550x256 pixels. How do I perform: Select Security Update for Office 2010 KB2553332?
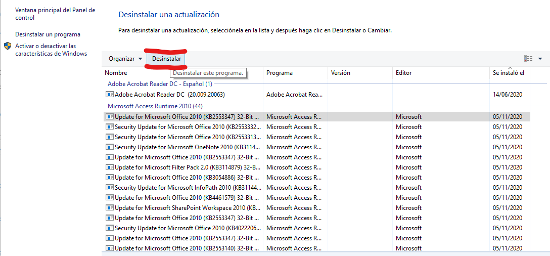coord(188,127)
